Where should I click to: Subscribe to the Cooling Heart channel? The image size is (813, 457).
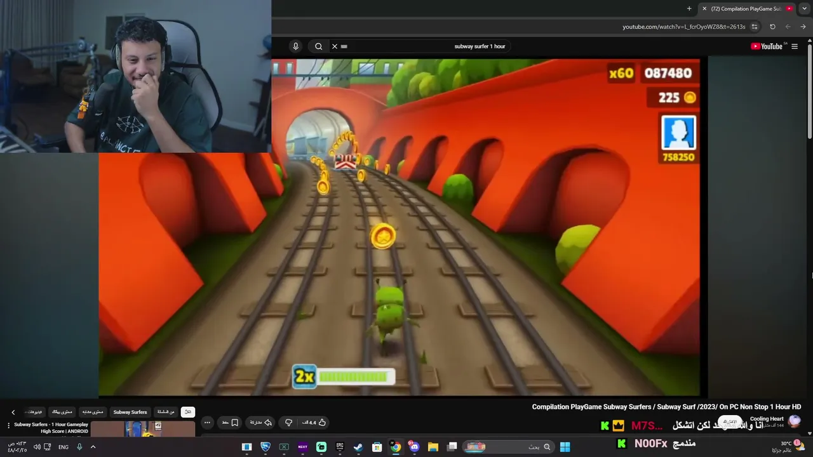tap(730, 421)
